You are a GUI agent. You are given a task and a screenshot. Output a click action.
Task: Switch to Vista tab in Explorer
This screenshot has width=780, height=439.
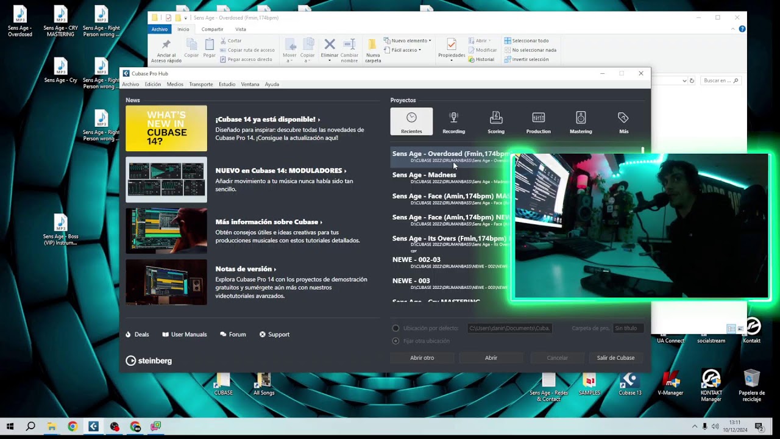point(241,29)
